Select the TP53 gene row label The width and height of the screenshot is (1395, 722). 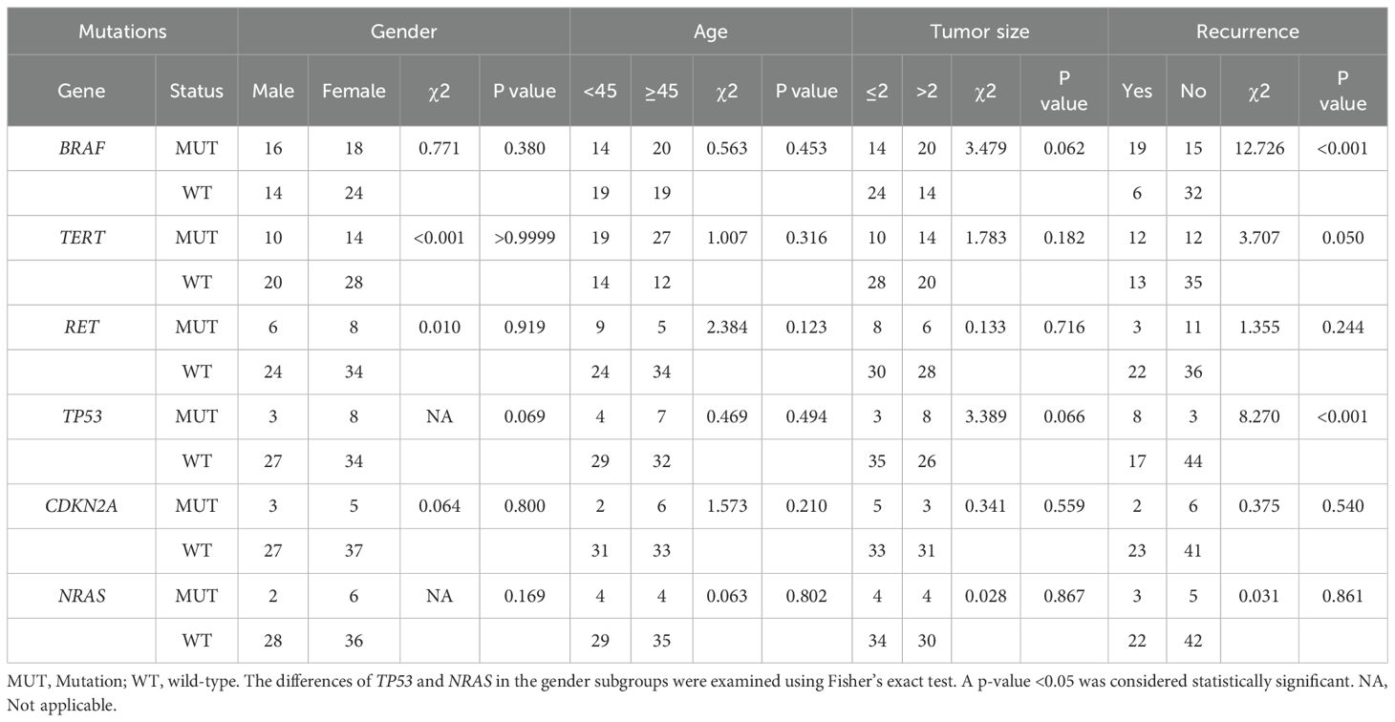coord(81,417)
